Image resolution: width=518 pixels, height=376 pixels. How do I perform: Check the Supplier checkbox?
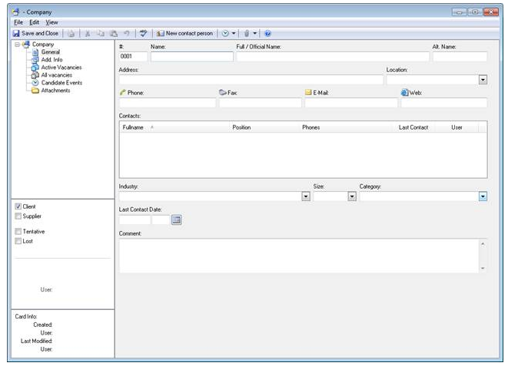click(x=18, y=216)
